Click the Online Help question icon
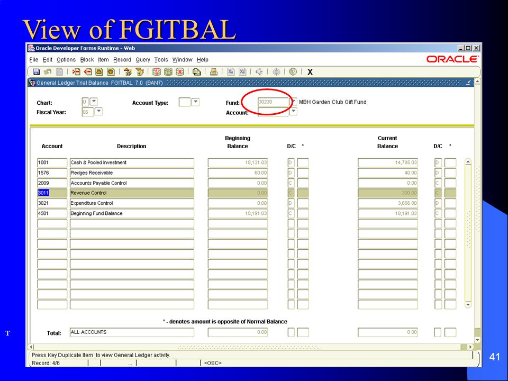This screenshot has height=381, width=508. (x=293, y=72)
